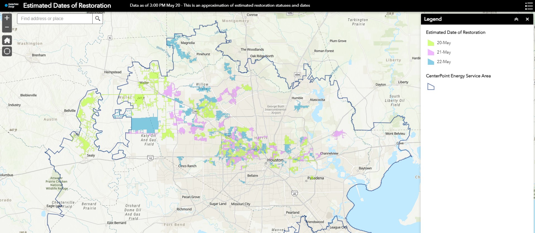Click the Brenham label
Image resolution: width=535 pixels, height=233 pixels.
39,55
